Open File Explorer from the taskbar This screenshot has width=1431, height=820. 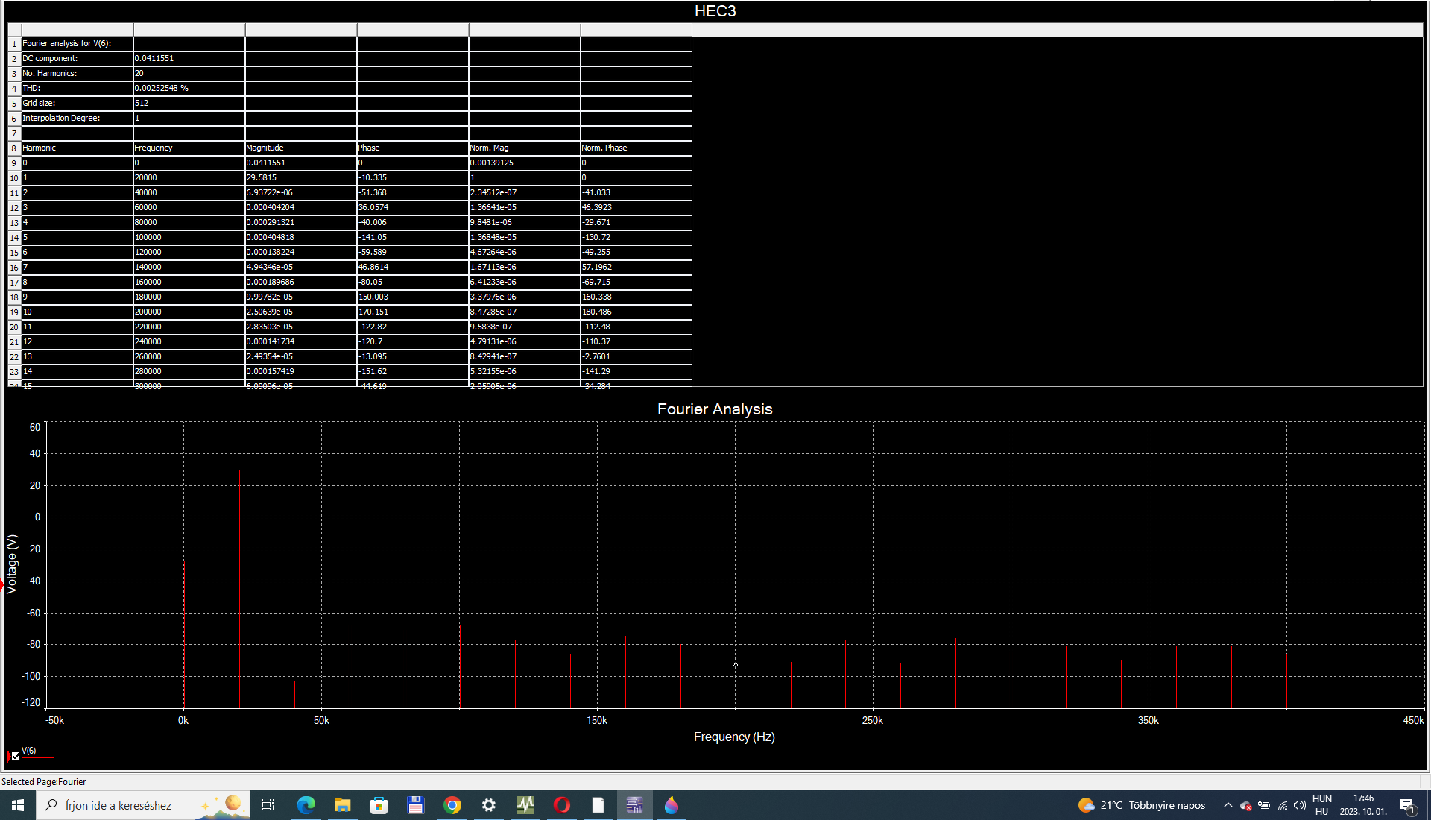[343, 805]
